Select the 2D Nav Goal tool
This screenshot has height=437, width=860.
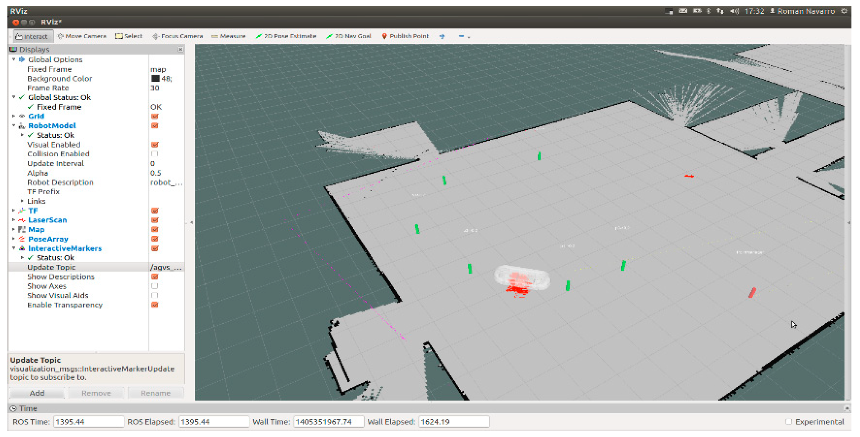348,36
